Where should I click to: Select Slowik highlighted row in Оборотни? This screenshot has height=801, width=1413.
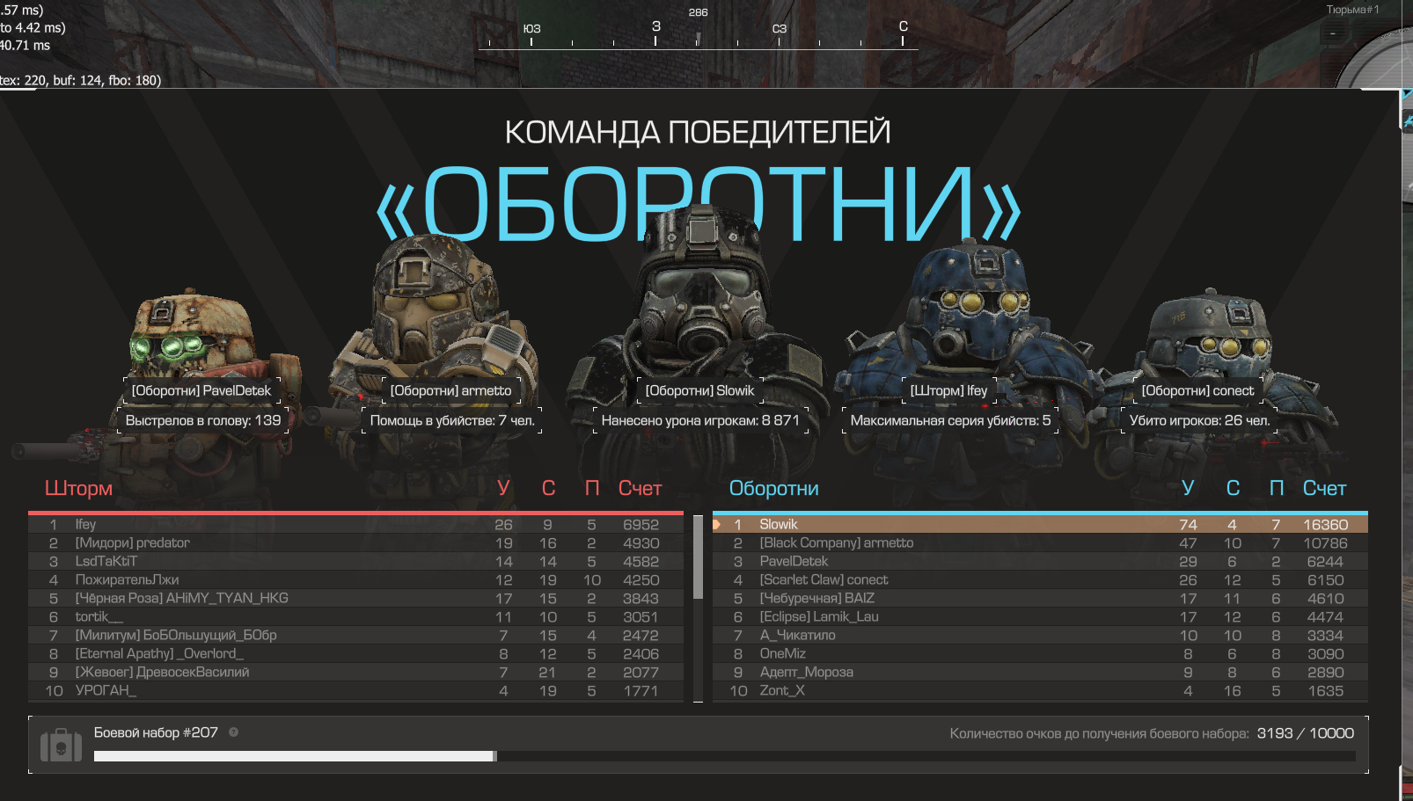coord(1040,524)
